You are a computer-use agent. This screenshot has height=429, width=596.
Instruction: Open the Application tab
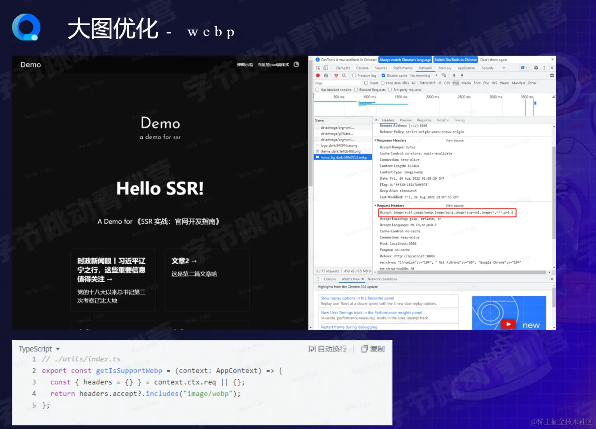click(467, 68)
